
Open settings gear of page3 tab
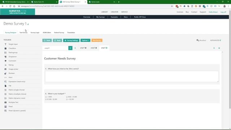click(107, 48)
